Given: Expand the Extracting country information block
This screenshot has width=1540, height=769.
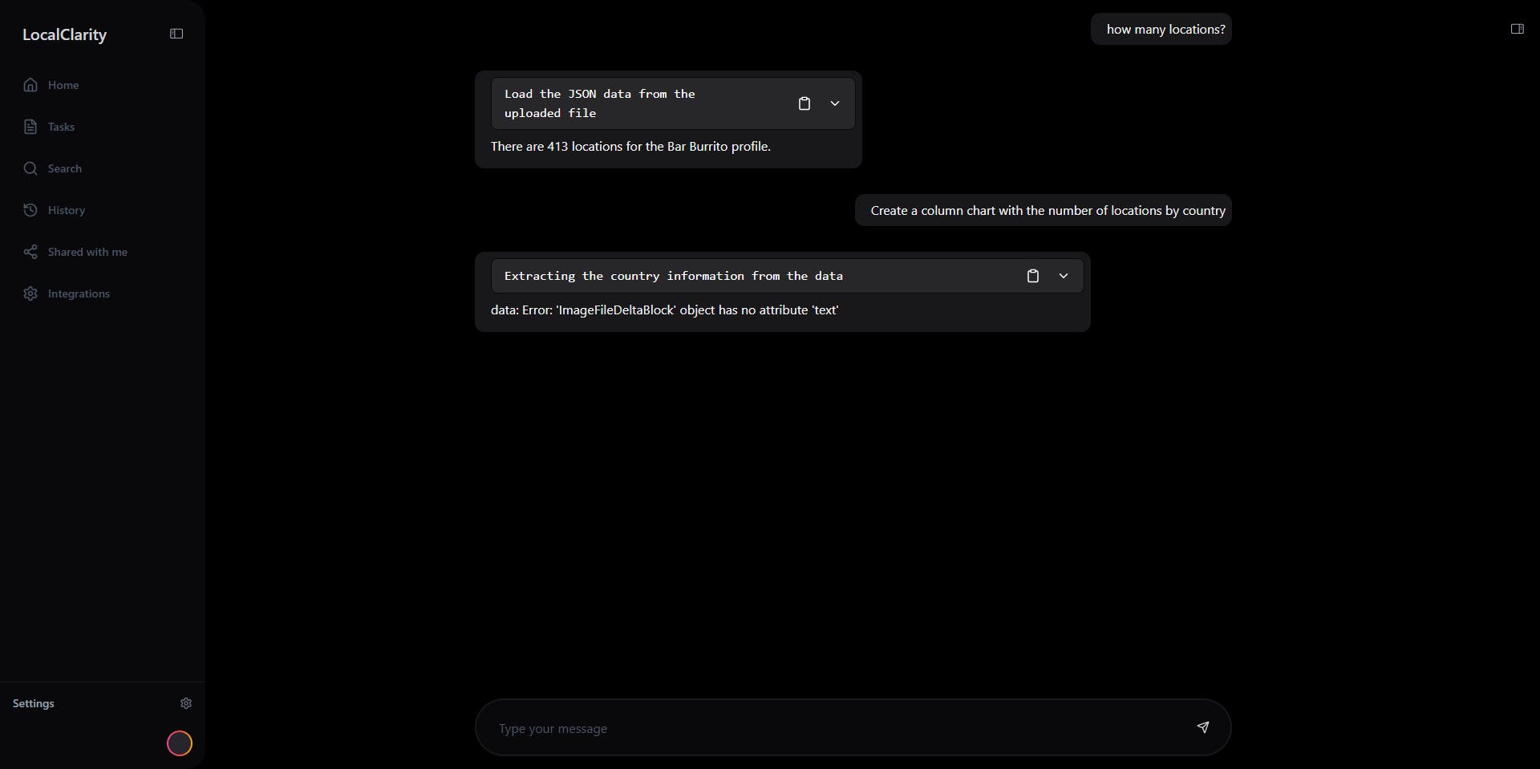Looking at the screenshot, I should pyautogui.click(x=1064, y=276).
